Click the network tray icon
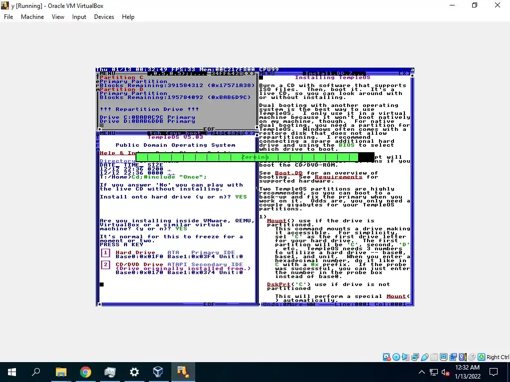This screenshot has width=510, height=382. pos(434,372)
